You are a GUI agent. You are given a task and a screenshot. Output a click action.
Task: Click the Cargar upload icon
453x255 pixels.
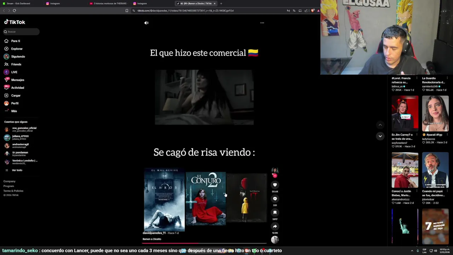6,95
